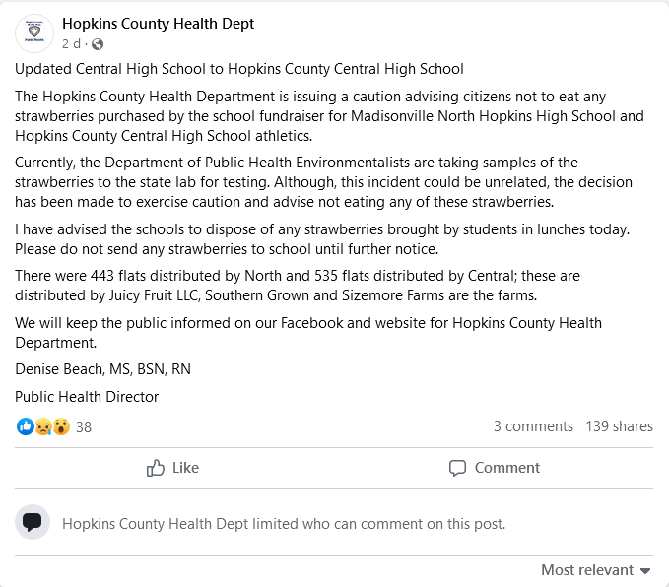Open the Hopkins County Health Dept profile picture
The image size is (669, 587).
pyautogui.click(x=34, y=33)
